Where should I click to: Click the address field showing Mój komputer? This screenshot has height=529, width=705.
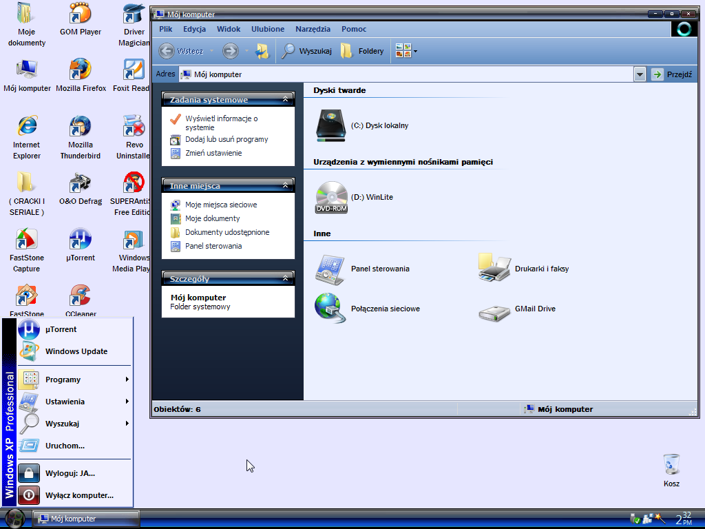(x=407, y=74)
